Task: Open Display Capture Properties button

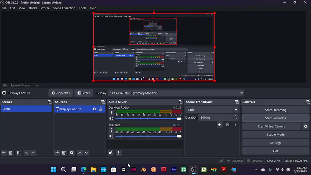Action: pyautogui.click(x=60, y=93)
